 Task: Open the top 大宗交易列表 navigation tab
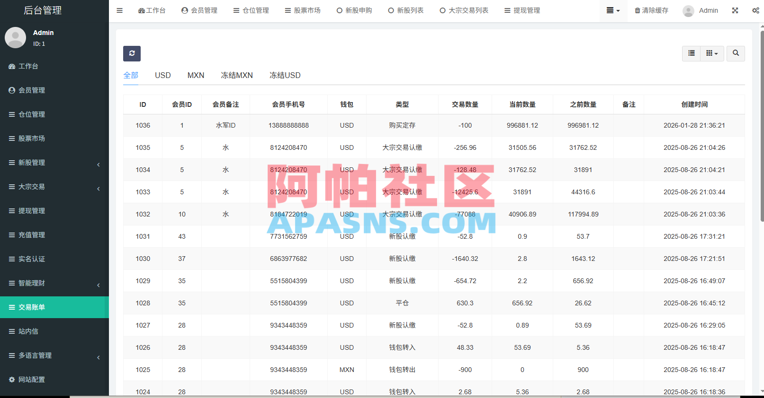coord(464,10)
